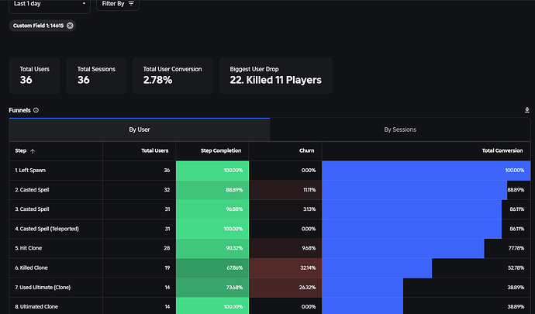The width and height of the screenshot is (535, 314).
Task: Click the 26.32% churn cell
Action: [285, 288]
